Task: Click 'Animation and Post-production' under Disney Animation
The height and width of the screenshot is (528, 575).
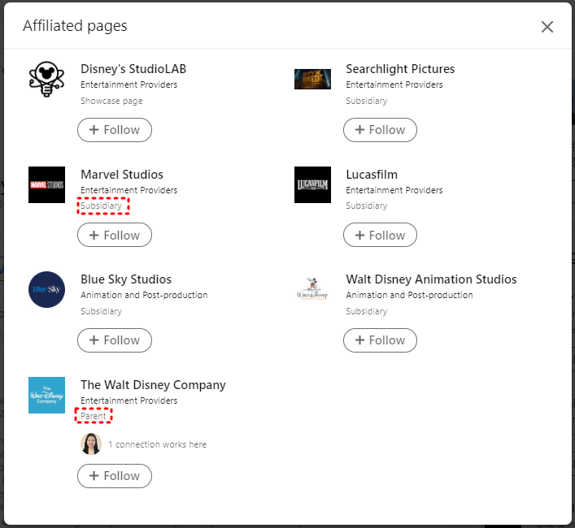Action: (409, 295)
